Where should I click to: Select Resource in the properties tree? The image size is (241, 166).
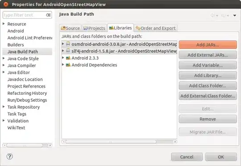click(17, 24)
